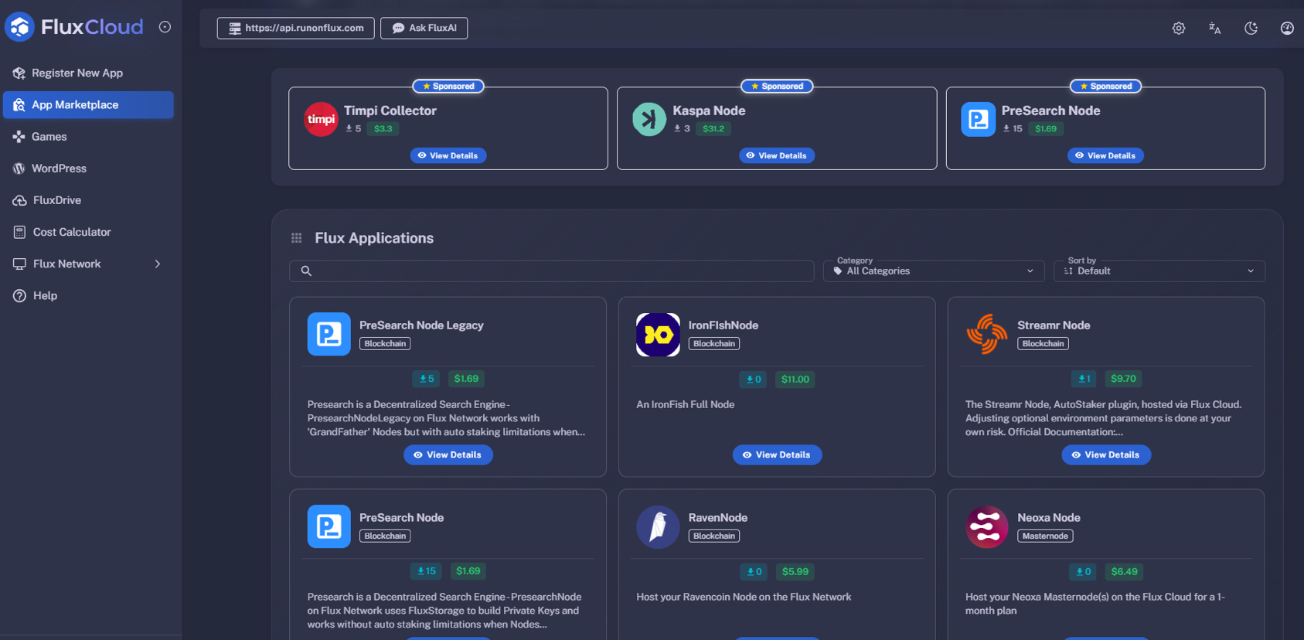Viewport: 1304px width, 640px height.
Task: Open settings gear in top bar
Action: [x=1179, y=28]
